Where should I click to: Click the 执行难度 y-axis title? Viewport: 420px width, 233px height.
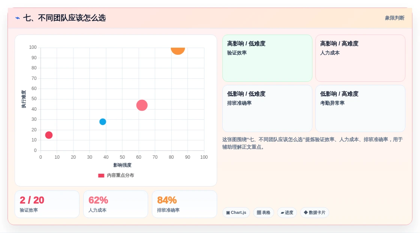(x=24, y=99)
